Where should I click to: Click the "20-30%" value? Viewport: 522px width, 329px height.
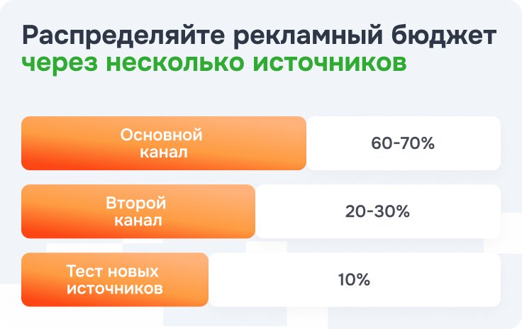(377, 211)
